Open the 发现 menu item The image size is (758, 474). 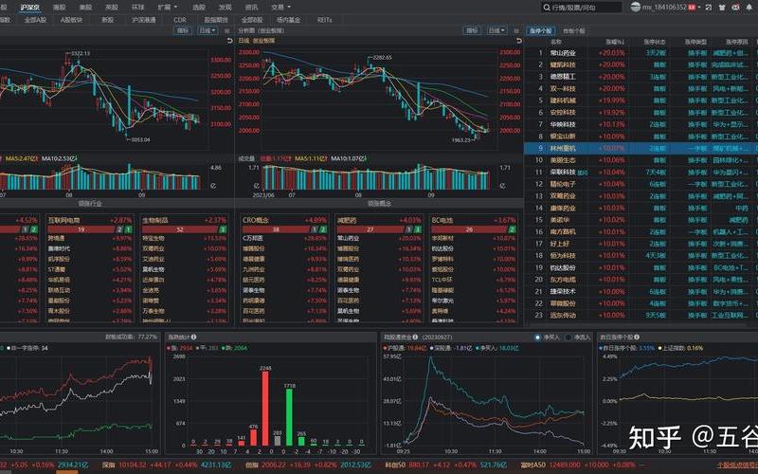tap(226, 8)
